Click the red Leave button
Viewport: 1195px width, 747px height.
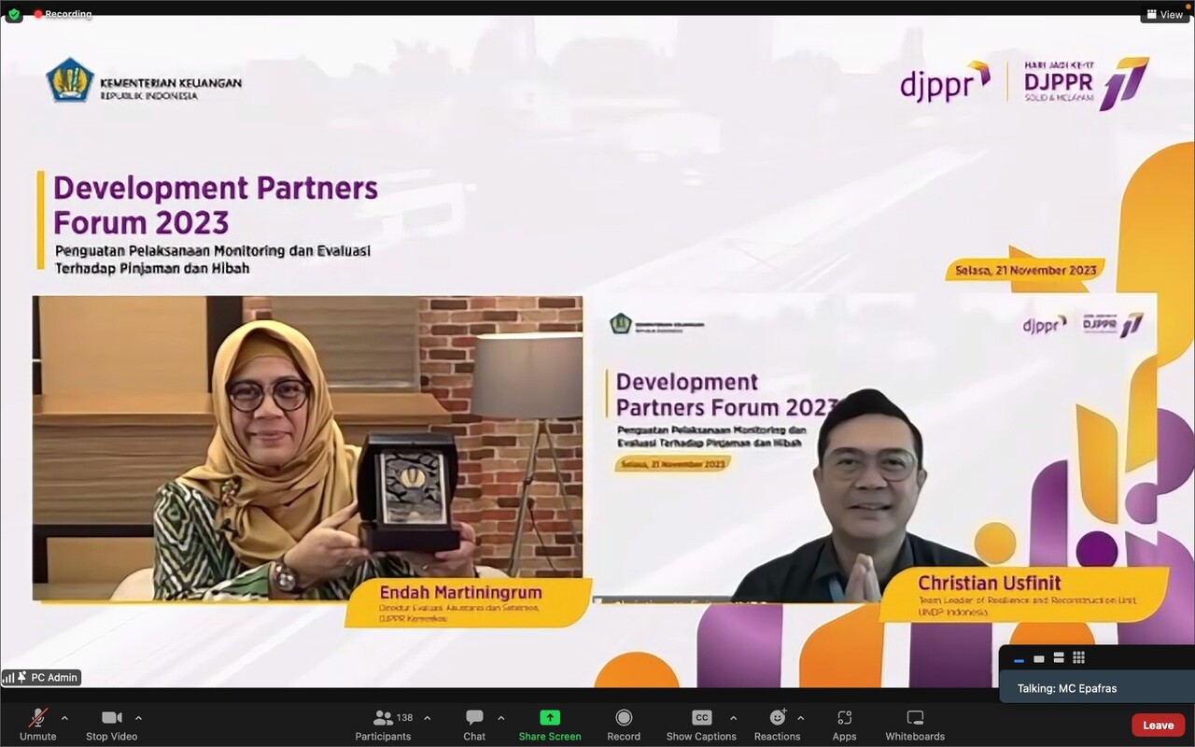point(1158,726)
